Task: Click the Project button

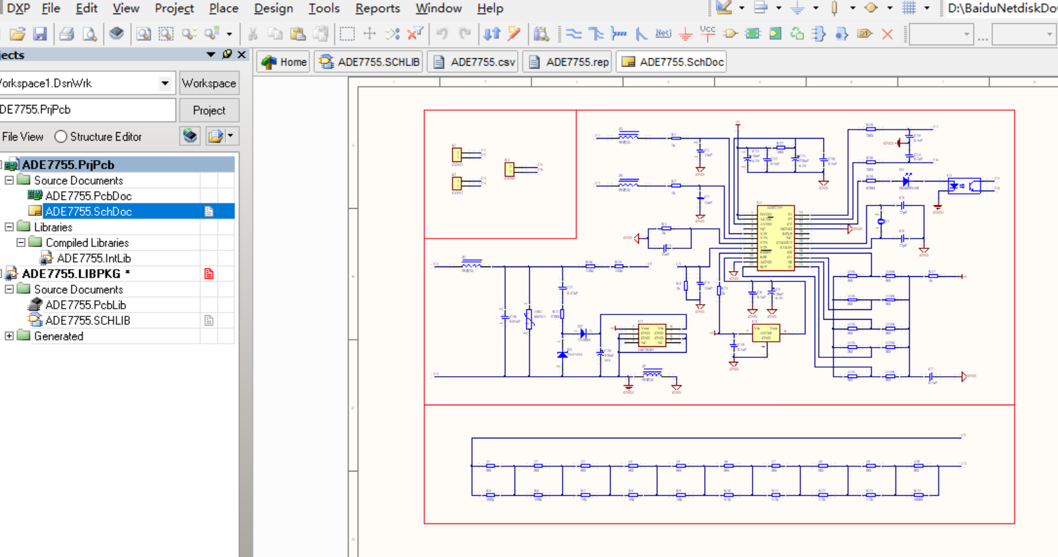Action: coord(209,110)
